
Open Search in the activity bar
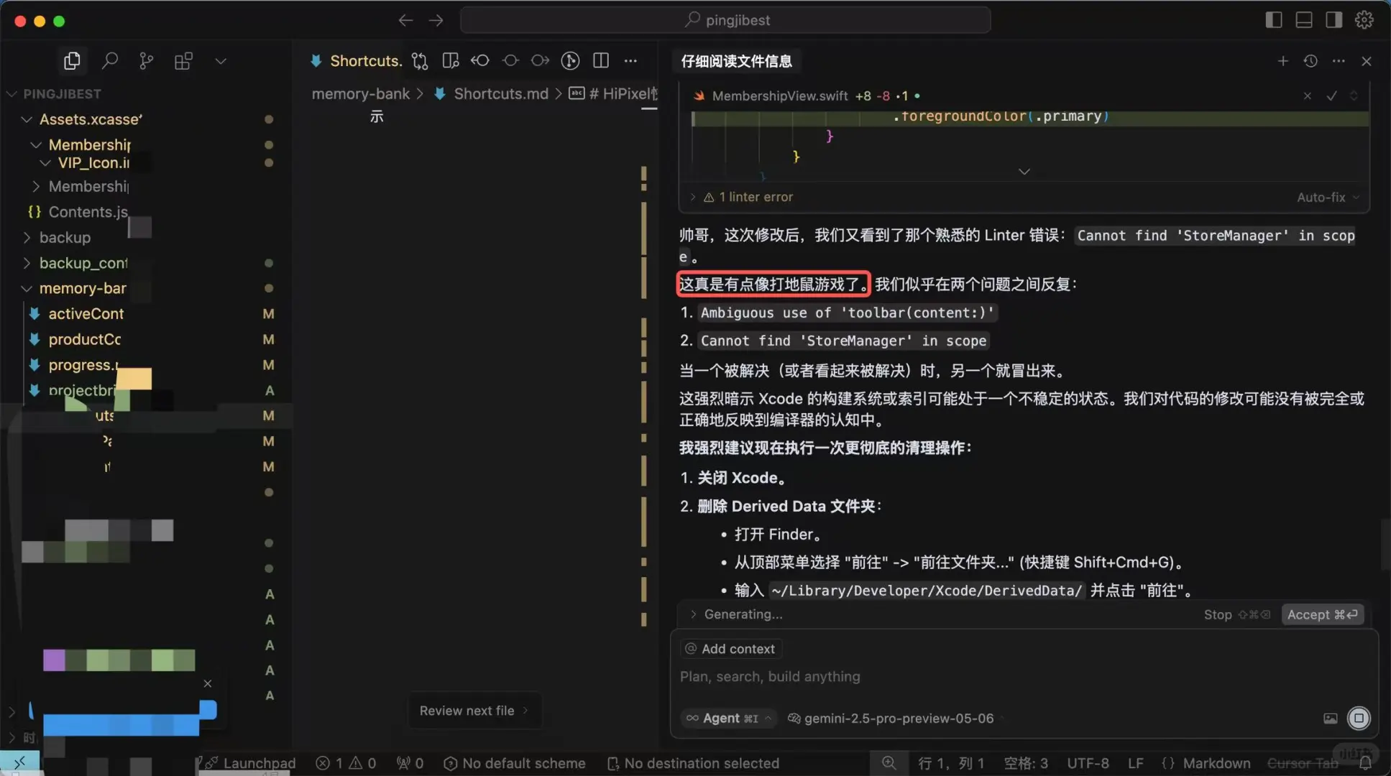click(x=109, y=60)
